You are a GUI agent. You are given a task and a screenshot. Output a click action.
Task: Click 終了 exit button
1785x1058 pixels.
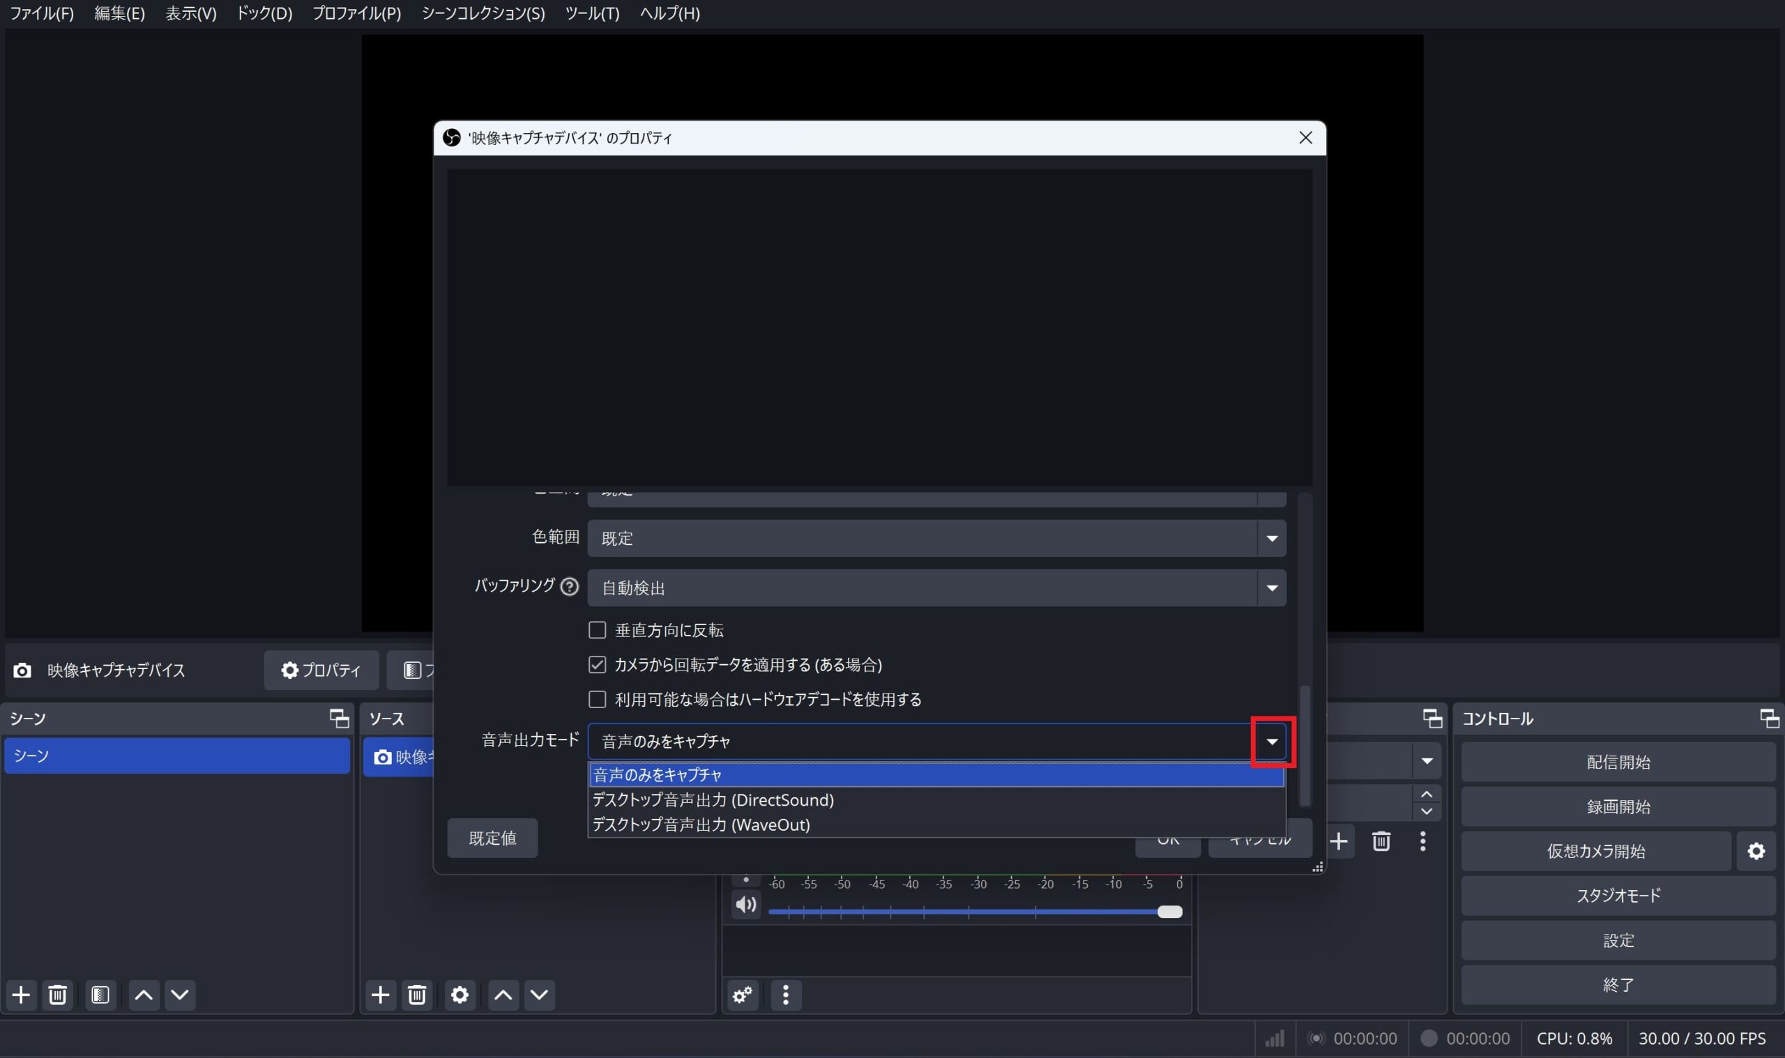tap(1618, 985)
